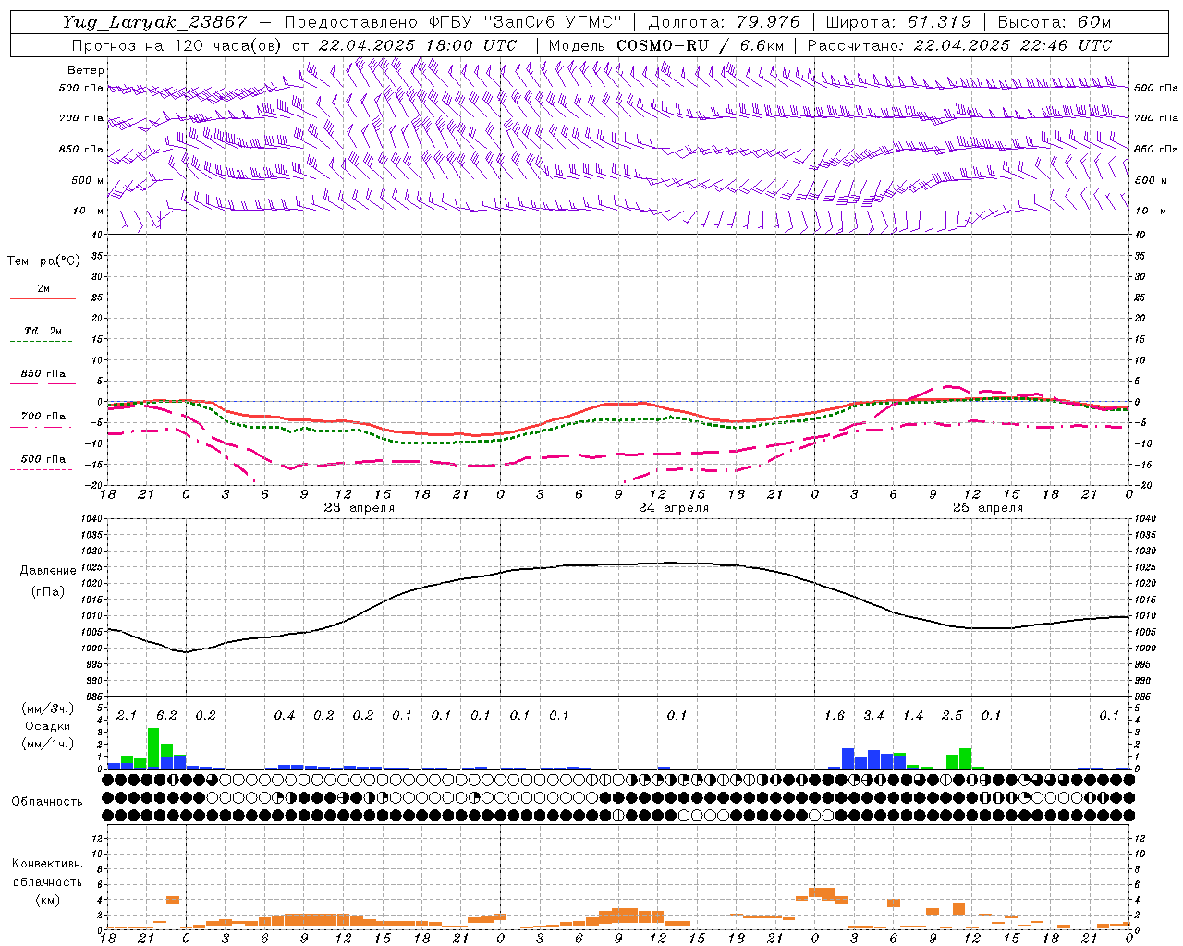This screenshot has height=946, width=1183.
Task: Click the (мм/3ч.) precipitation unit label
Action: [47, 709]
